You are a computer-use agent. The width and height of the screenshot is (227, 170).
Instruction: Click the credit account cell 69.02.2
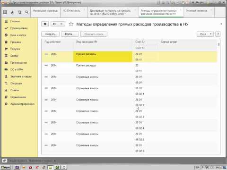[145, 105]
